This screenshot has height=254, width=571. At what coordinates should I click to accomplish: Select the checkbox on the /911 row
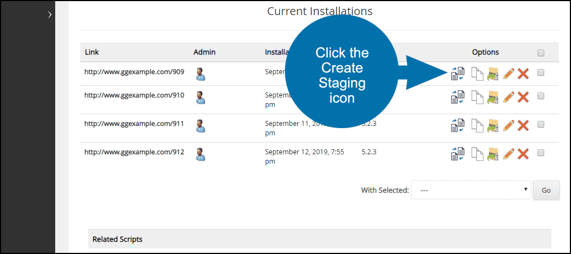(541, 124)
